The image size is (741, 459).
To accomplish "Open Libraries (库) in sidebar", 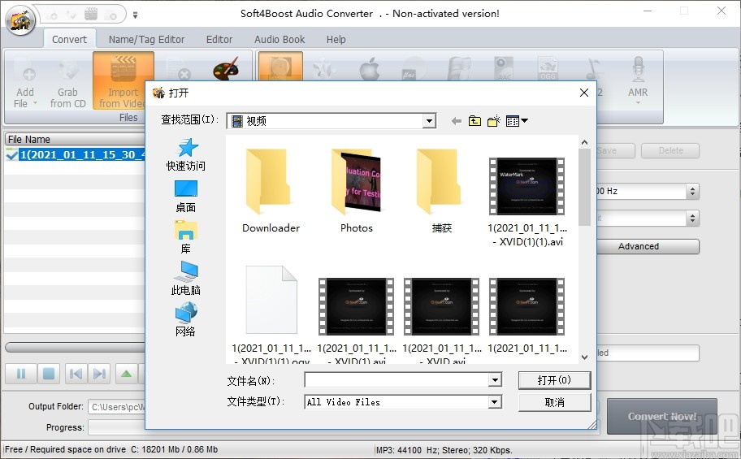I will (186, 237).
